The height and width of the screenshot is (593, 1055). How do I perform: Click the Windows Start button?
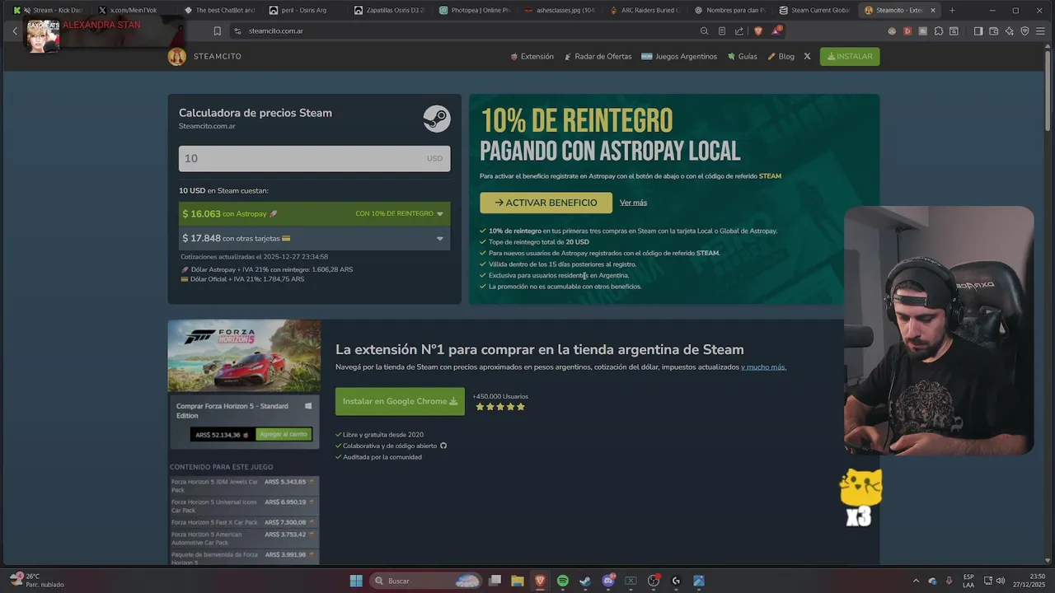(x=356, y=581)
